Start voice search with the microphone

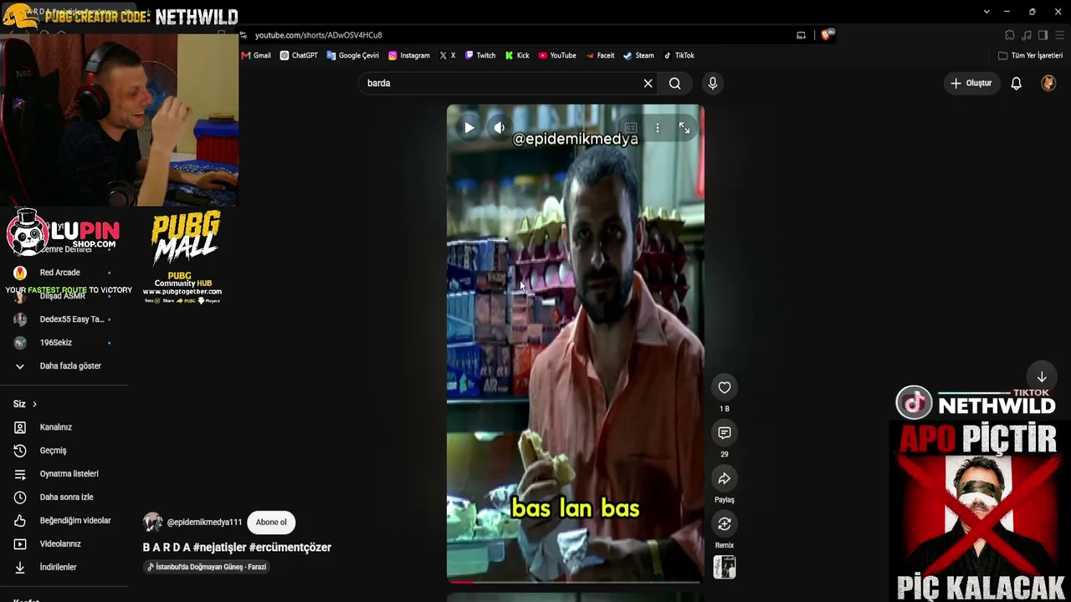(713, 83)
